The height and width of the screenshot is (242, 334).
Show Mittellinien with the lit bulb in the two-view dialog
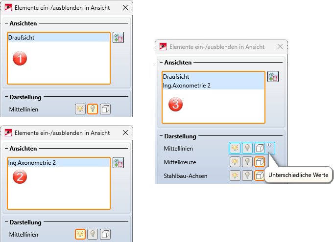coord(235,148)
